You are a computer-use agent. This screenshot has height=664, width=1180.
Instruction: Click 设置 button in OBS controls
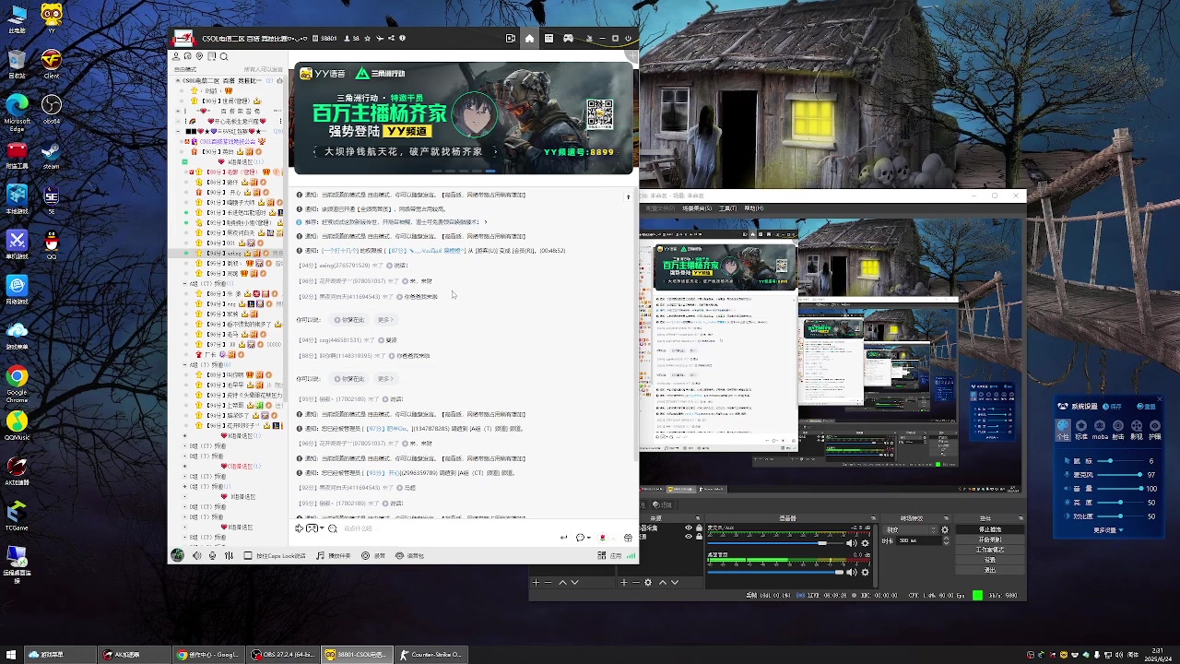click(990, 560)
